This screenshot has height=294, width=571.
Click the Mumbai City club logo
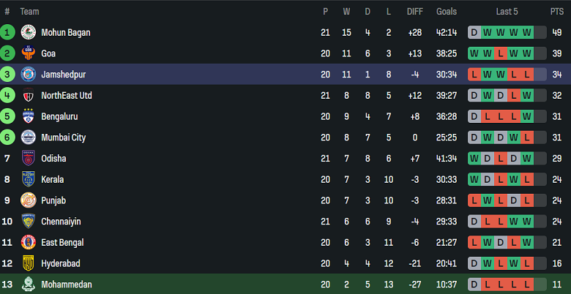click(x=29, y=137)
